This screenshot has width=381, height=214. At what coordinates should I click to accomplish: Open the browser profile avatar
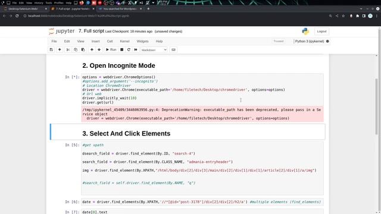click(370, 16)
